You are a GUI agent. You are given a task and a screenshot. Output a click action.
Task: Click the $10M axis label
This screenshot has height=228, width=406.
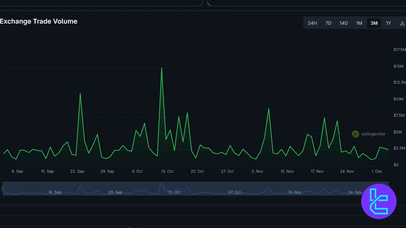point(398,99)
